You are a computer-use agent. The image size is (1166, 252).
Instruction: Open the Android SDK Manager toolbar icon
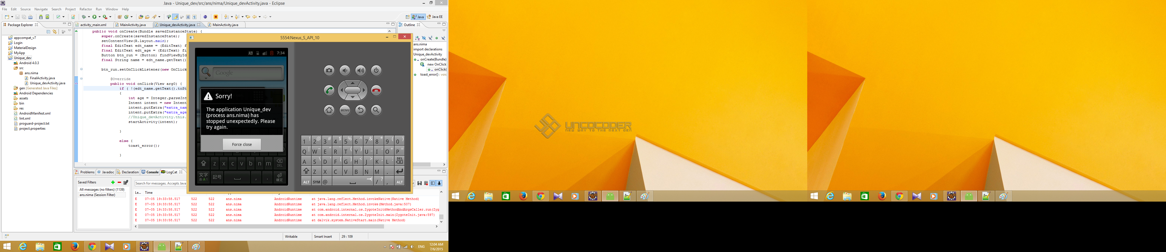[x=41, y=17]
